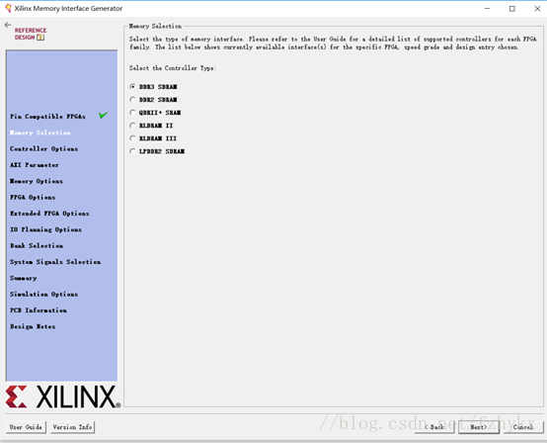
Task: Jump to the Memory Options step
Action: [x=37, y=181]
